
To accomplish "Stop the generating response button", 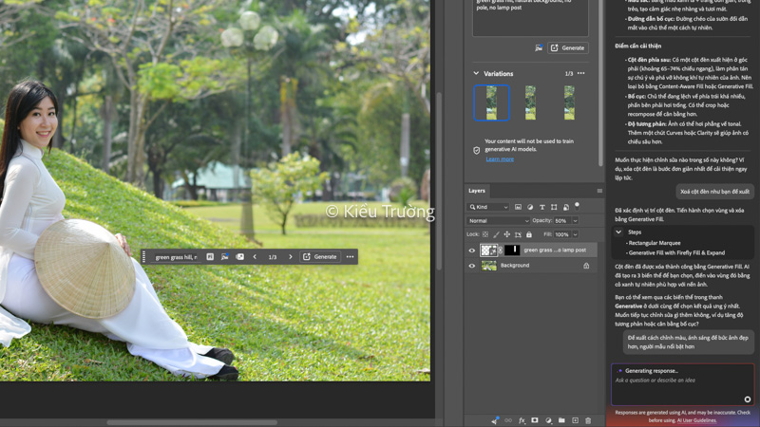I will [x=748, y=399].
